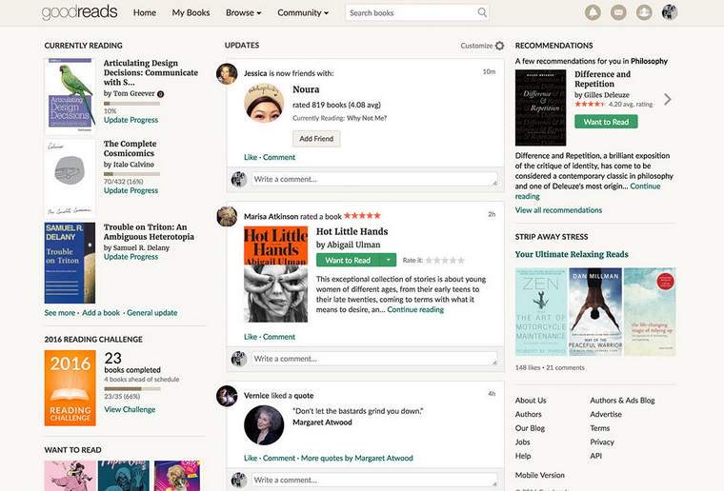
Task: Rate Hot Little Hands five stars
Action: pyautogui.click(x=460, y=260)
